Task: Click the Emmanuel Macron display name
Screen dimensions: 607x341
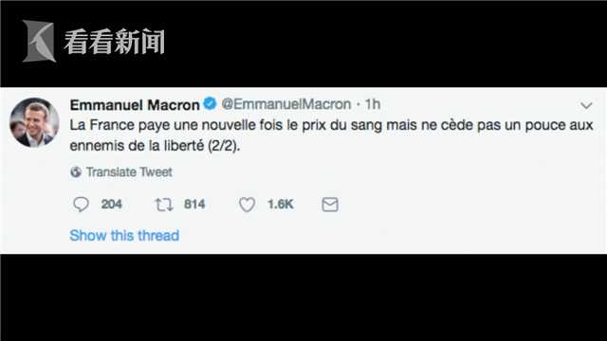Action: point(135,105)
